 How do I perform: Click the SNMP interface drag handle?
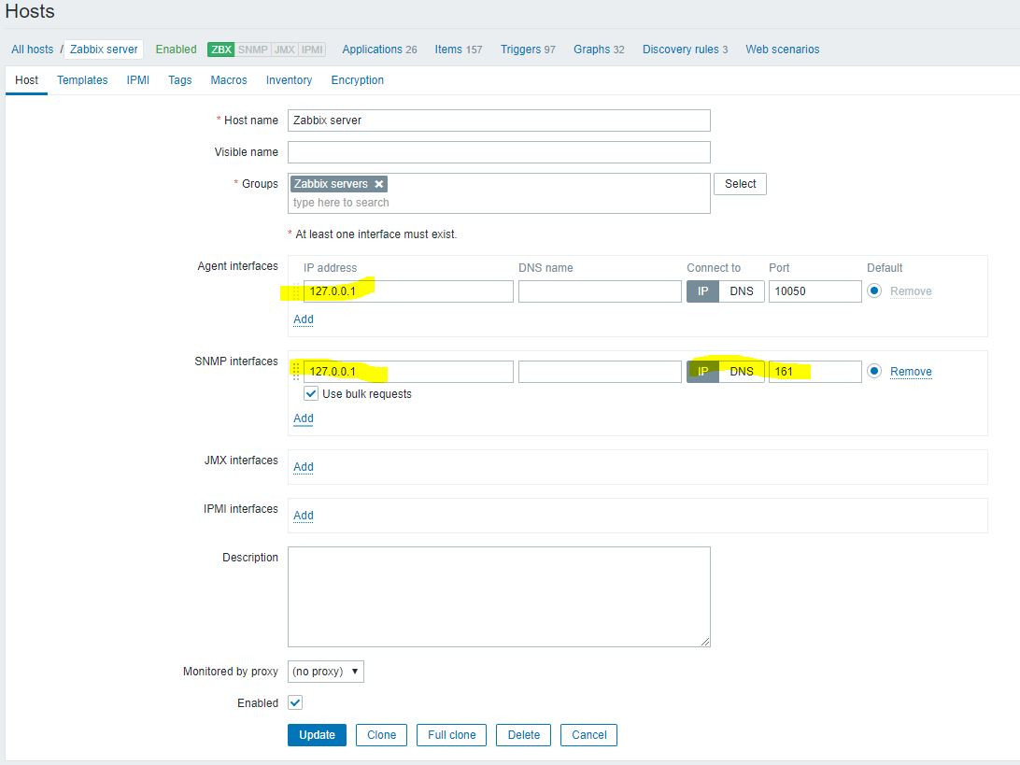point(295,370)
